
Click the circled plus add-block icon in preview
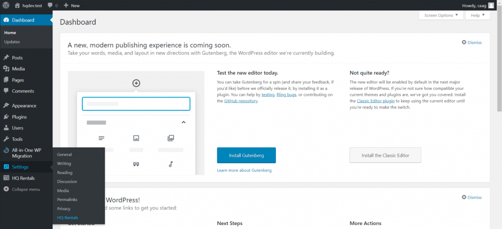[x=136, y=83]
